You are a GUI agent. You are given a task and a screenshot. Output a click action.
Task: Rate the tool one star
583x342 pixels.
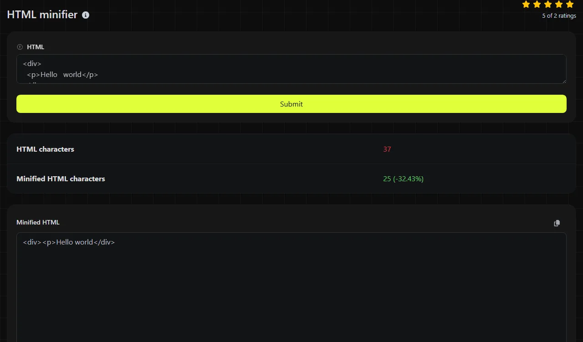point(526,5)
